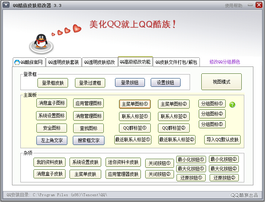
Task: Click the 安全图标 button
Action: 52,128
